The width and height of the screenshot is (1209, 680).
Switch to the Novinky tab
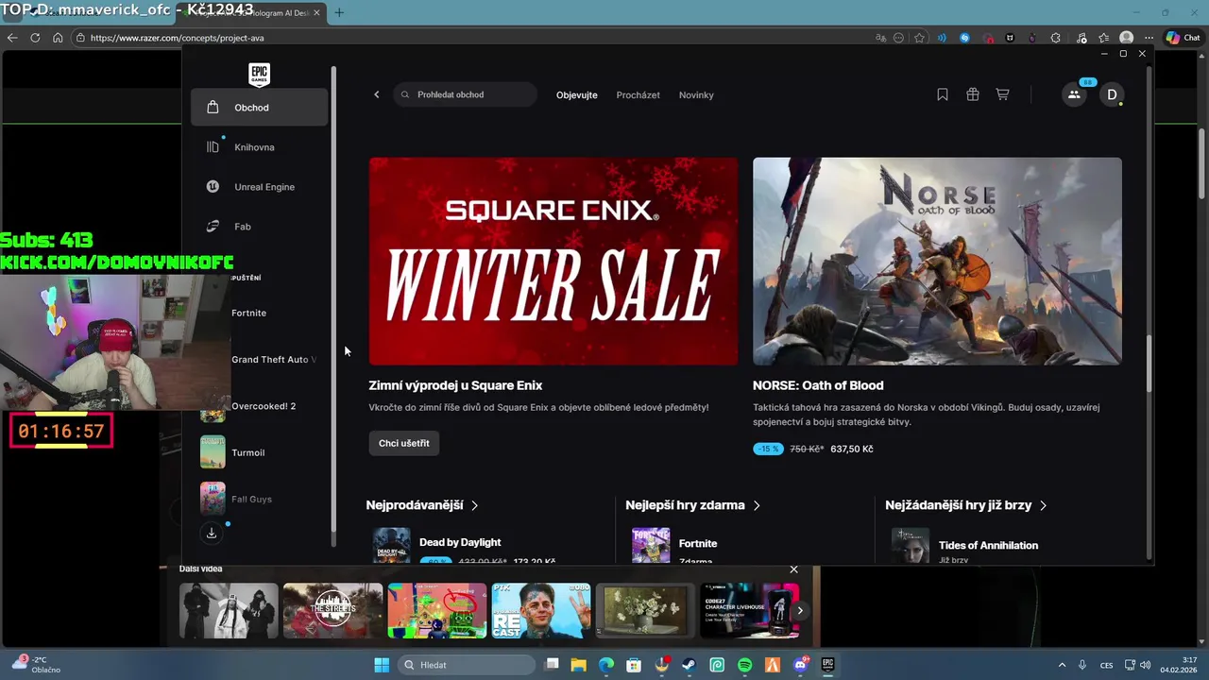point(696,95)
